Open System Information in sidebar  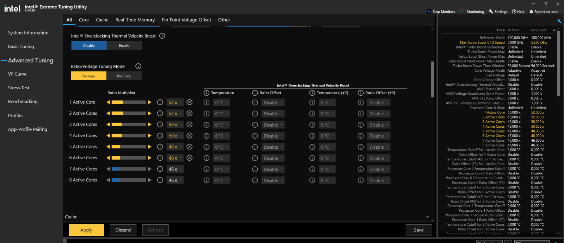click(28, 33)
